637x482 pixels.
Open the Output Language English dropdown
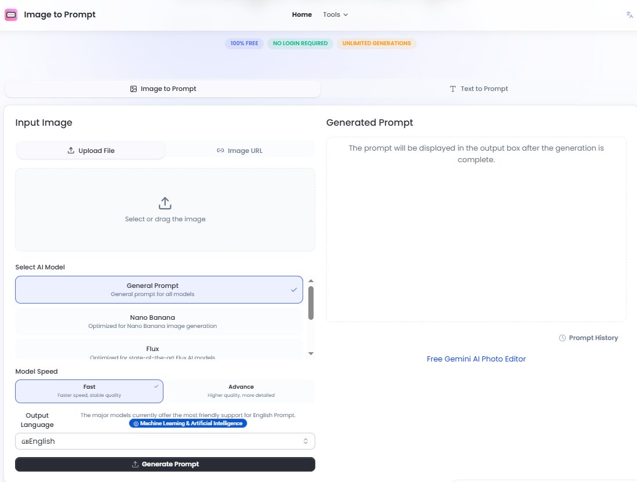pos(165,441)
